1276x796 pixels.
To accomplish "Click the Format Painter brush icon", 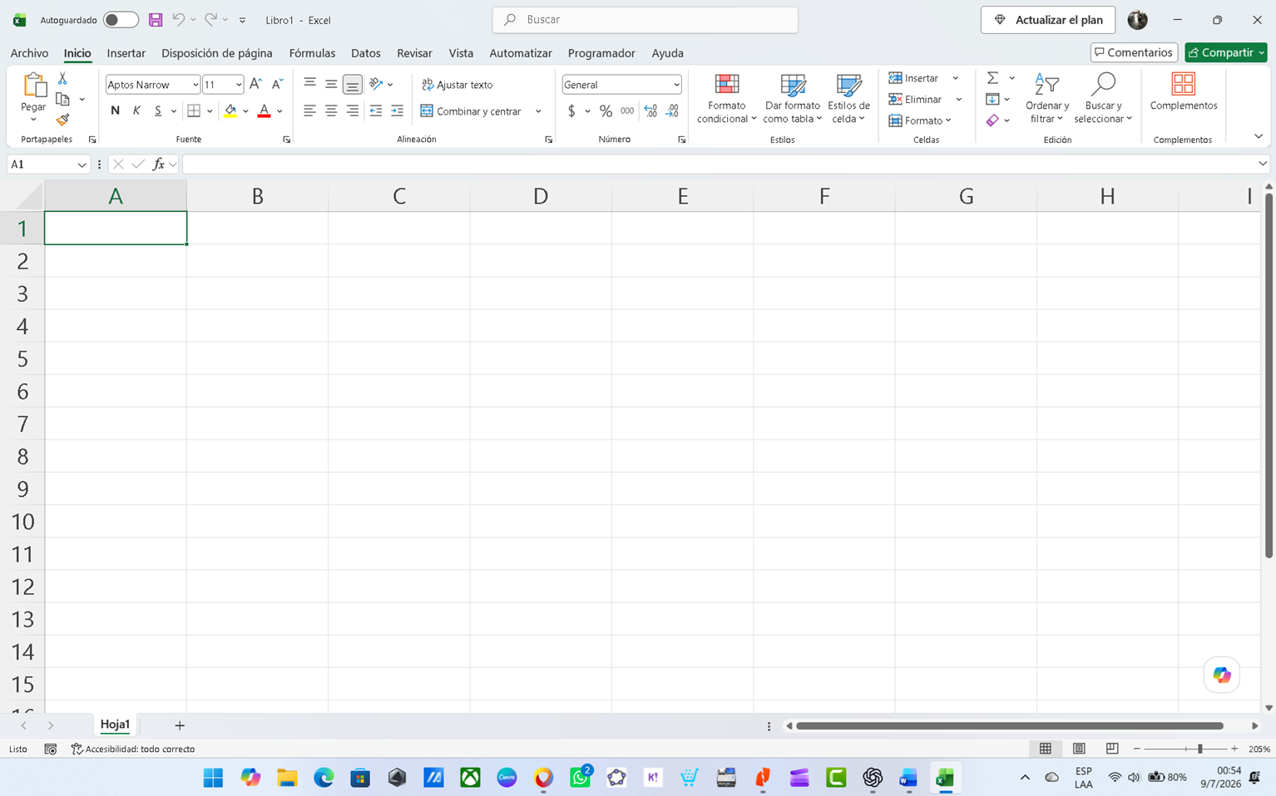I will [62, 120].
